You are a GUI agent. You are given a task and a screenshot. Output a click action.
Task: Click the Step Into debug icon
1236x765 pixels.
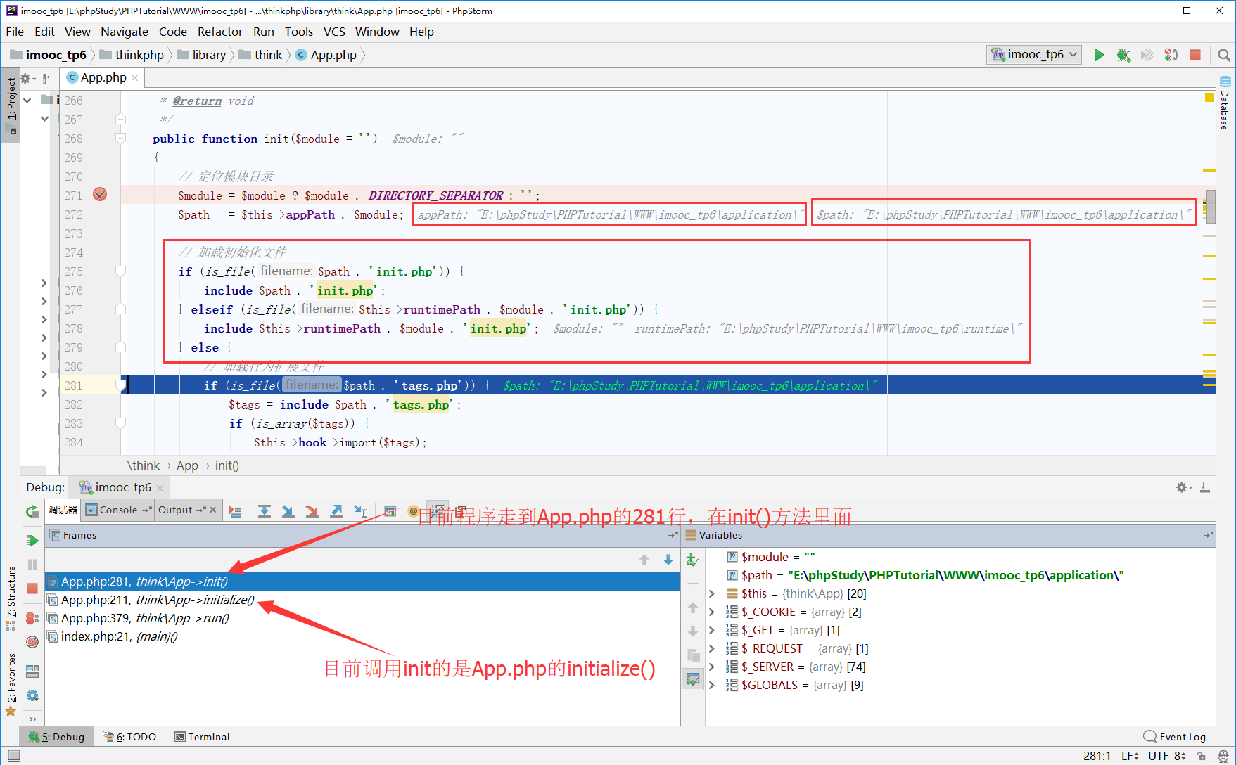[x=288, y=511]
